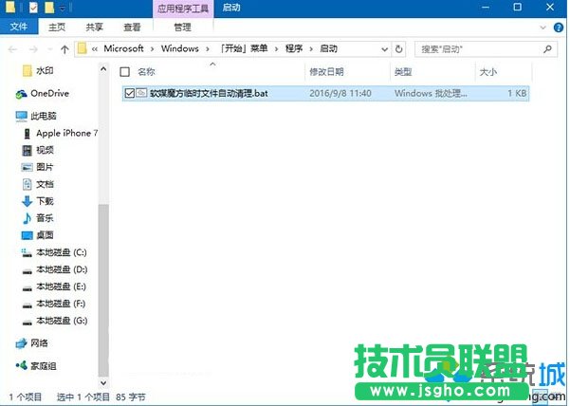Click the properties icon in quick access toolbar
Image resolution: width=570 pixels, height=406 pixels.
(x=34, y=8)
